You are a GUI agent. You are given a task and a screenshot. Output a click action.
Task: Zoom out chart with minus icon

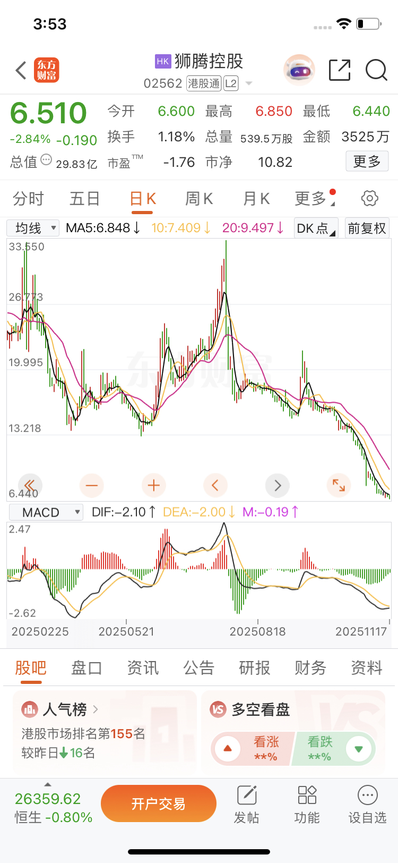pos(92,485)
